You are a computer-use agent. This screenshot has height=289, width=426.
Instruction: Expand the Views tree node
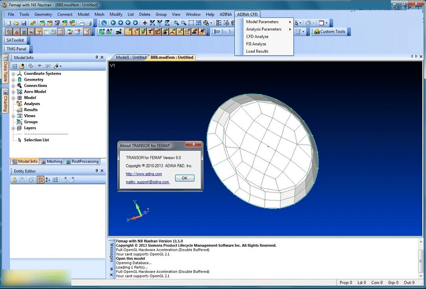(x=13, y=116)
